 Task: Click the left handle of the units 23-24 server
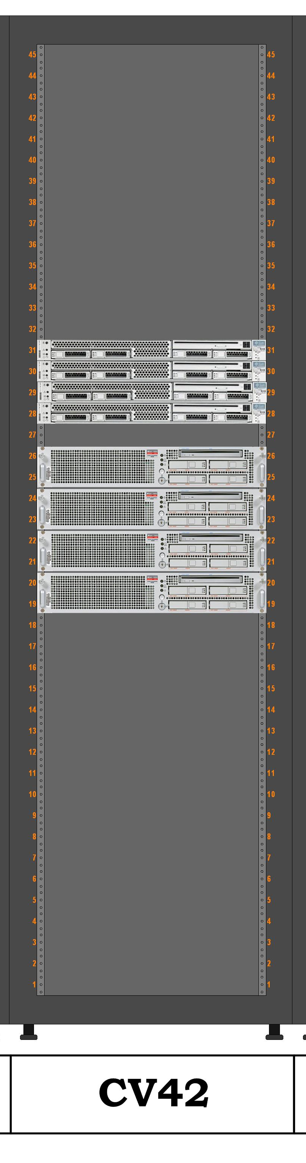click(42, 514)
